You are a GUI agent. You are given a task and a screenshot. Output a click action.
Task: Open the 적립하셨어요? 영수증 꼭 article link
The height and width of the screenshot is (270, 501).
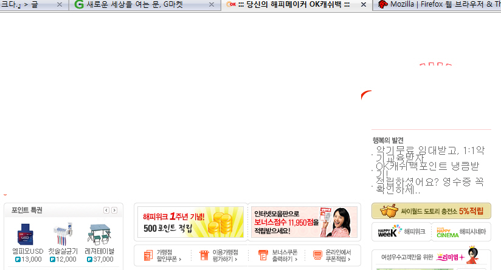(x=429, y=186)
